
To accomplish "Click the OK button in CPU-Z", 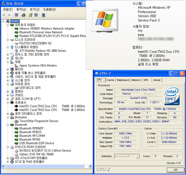I will [x=175, y=170].
